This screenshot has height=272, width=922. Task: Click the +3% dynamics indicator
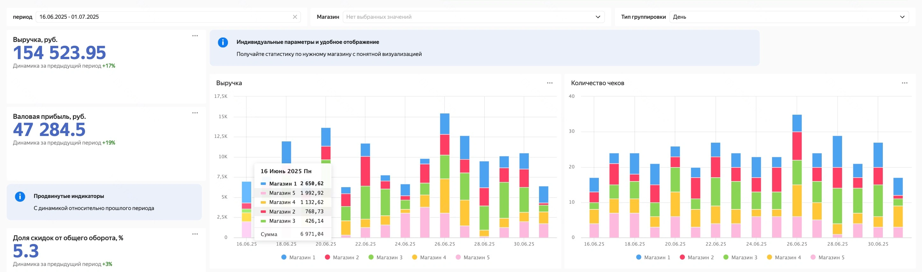coord(107,264)
